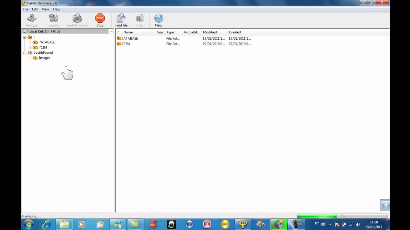This screenshot has height=230, width=410.
Task: Select the root '.' folder in the tree
Action: 31,37
